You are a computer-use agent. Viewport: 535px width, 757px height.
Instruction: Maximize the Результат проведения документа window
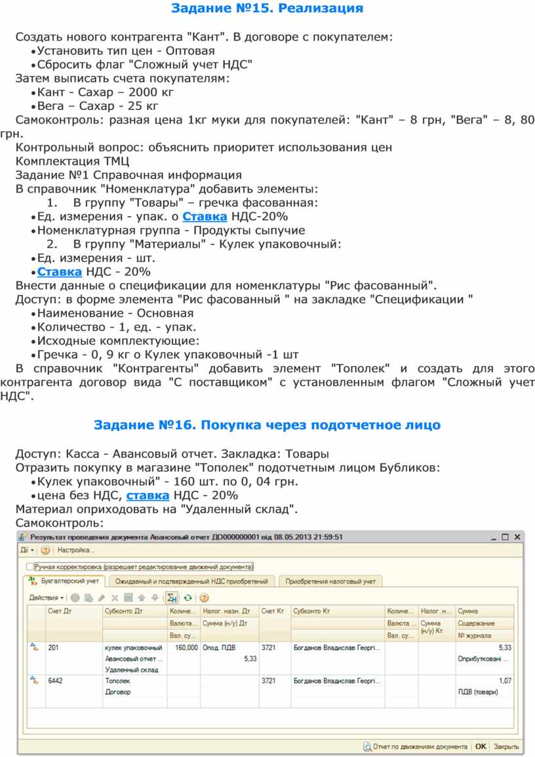click(x=505, y=537)
